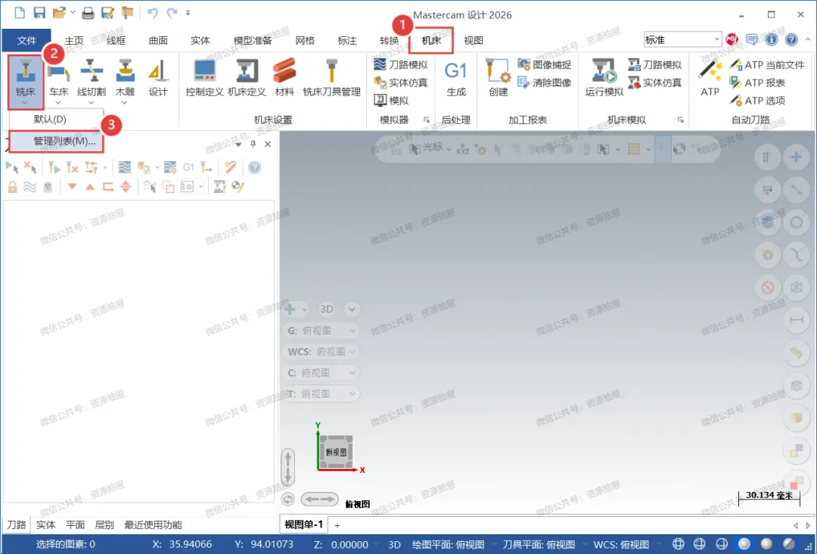Open the C: 俯视图 plane dropdown
The width and height of the screenshot is (817, 554).
(321, 372)
